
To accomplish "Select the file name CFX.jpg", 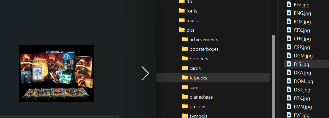I will point(302,30).
